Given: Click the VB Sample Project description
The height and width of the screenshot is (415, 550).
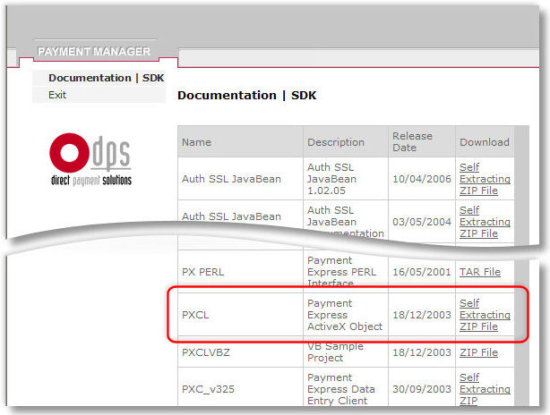Looking at the screenshot, I should (335, 352).
